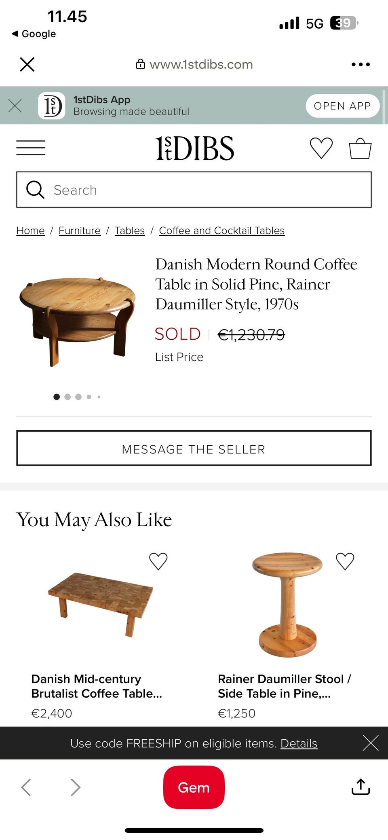Go forward with browser forward arrow
Image resolution: width=388 pixels, height=840 pixels.
click(x=75, y=787)
